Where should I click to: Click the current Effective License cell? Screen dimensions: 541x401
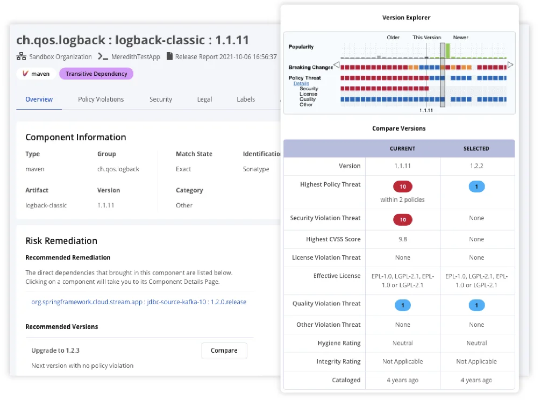[403, 281]
